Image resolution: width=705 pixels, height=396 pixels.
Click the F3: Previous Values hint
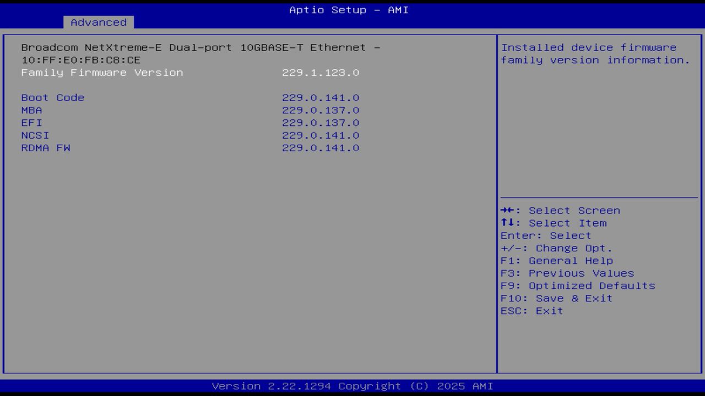[x=567, y=273]
